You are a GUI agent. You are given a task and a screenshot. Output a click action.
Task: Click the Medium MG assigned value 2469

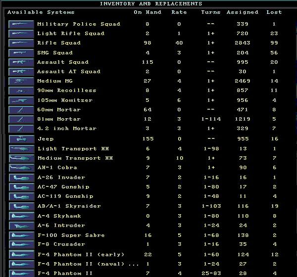[243, 81]
